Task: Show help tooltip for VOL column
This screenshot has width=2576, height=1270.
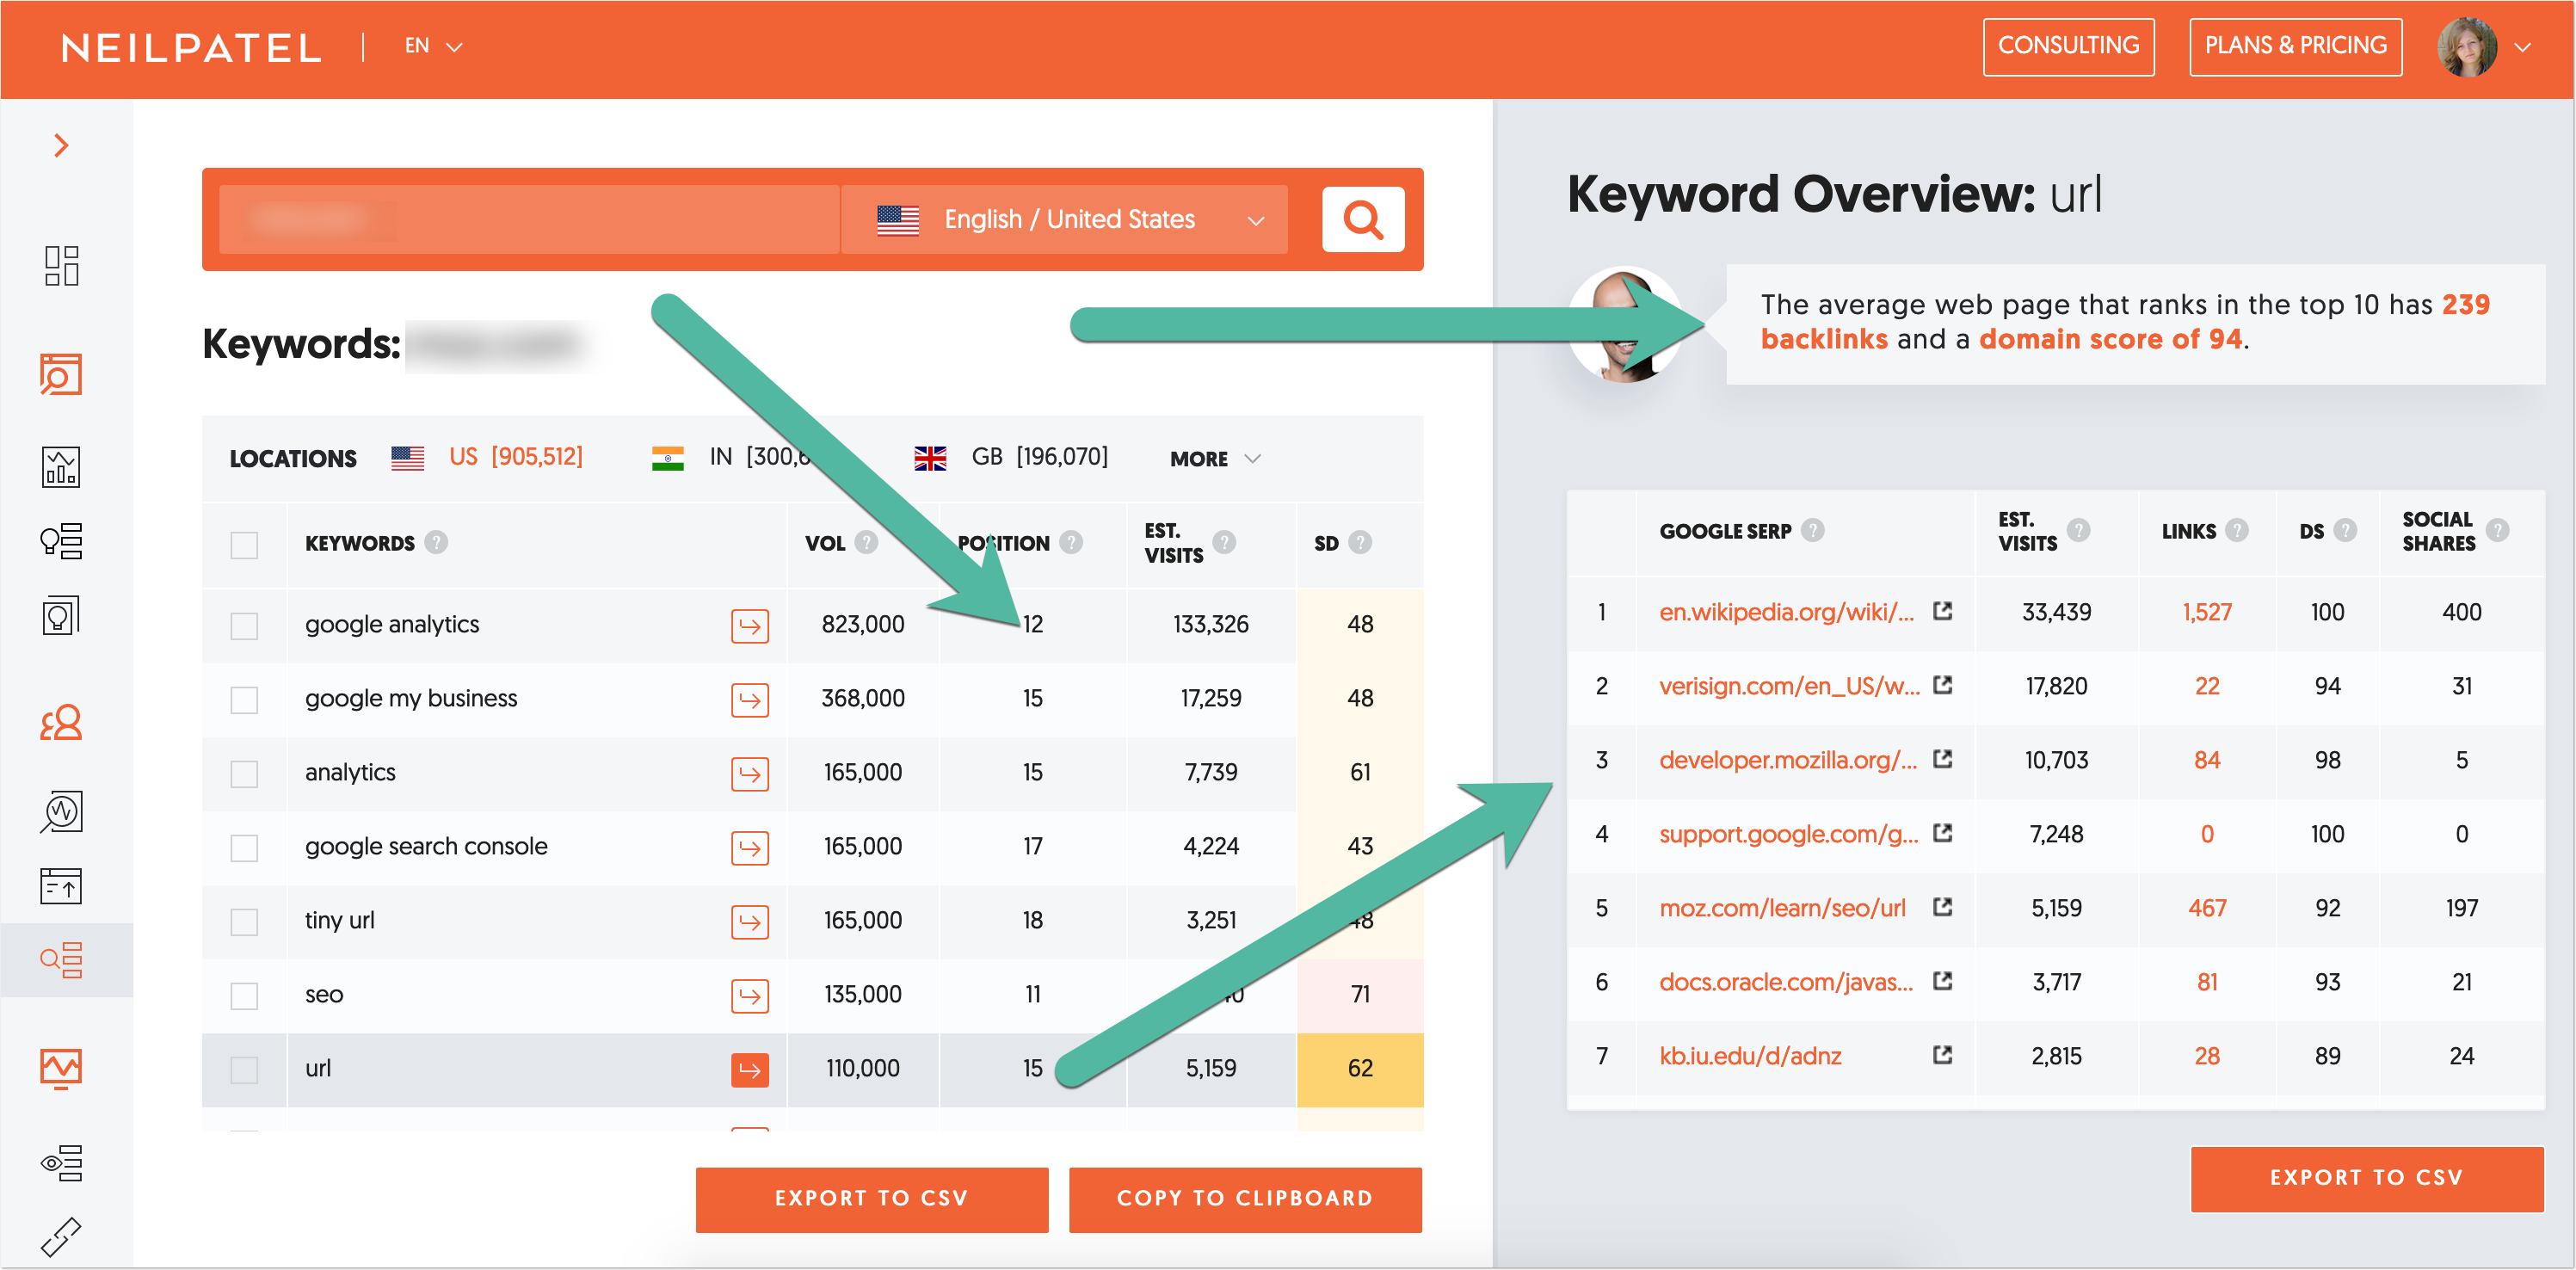Action: pyautogui.click(x=867, y=542)
